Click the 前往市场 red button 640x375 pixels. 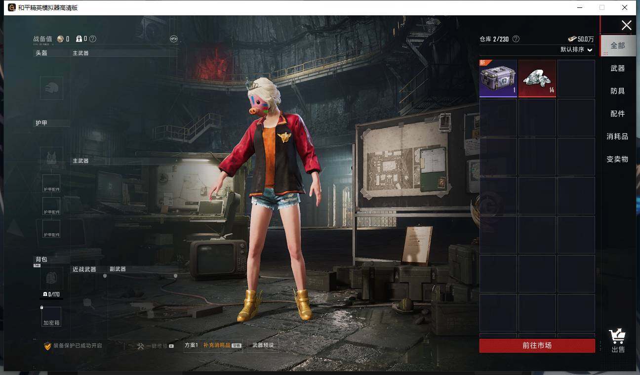coord(537,345)
